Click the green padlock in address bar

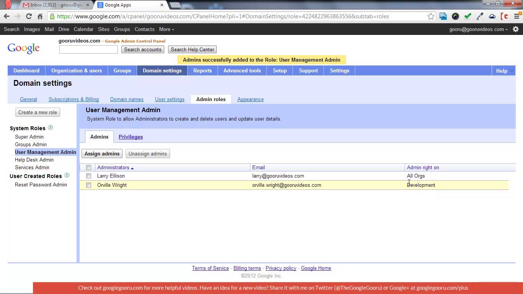coord(52,16)
